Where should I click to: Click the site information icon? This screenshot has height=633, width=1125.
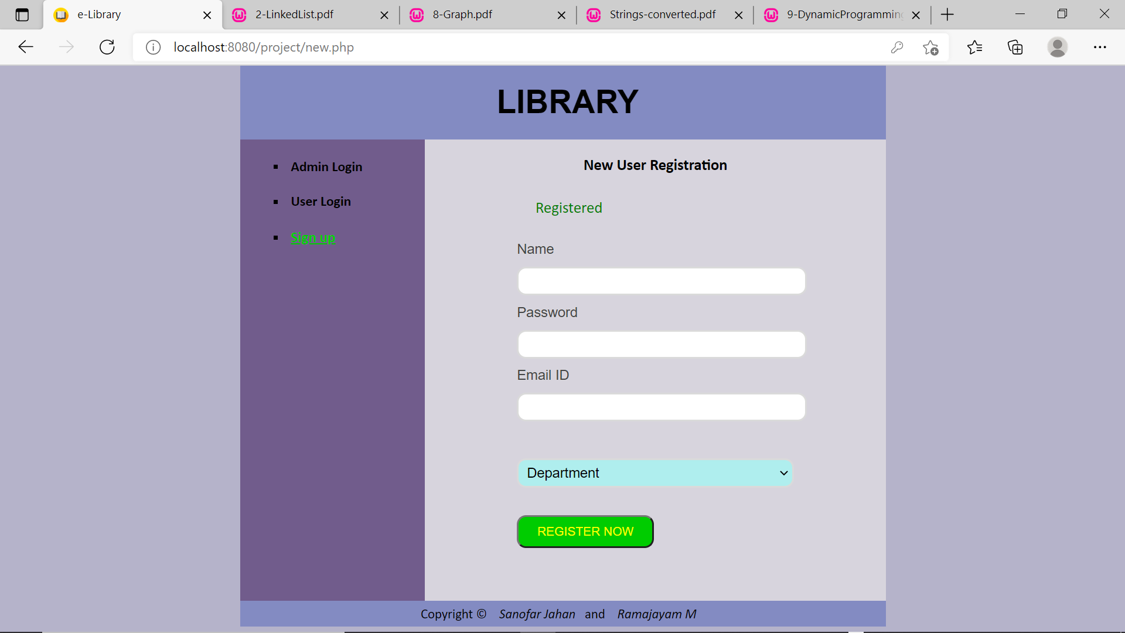tap(153, 47)
